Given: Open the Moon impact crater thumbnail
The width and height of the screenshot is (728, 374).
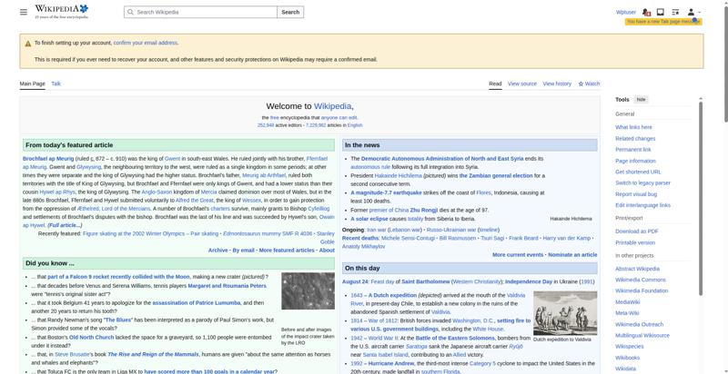Looking at the screenshot, I should pos(308,291).
